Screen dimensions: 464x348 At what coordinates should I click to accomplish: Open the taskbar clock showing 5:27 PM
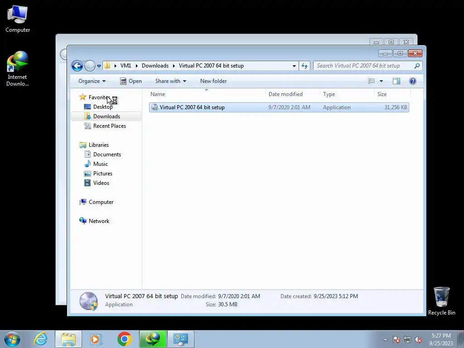tap(441, 339)
